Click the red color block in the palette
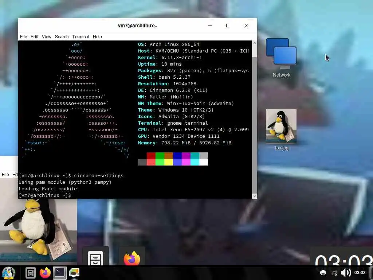 tap(151, 155)
